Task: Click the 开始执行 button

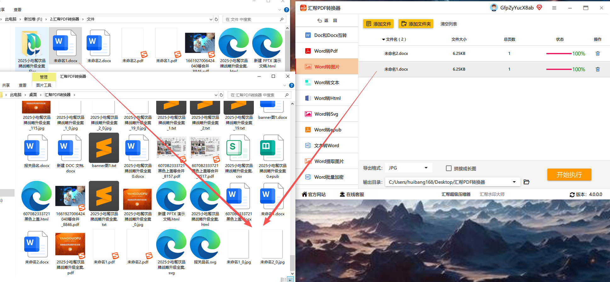Action: 569,175
